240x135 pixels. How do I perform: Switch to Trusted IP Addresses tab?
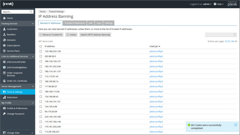point(75,23)
